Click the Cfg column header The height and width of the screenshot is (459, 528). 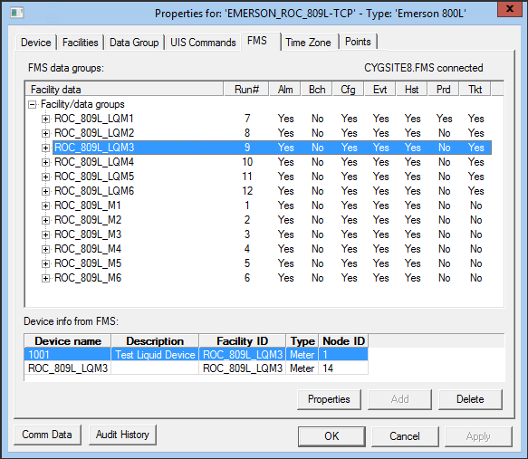pyautogui.click(x=348, y=90)
